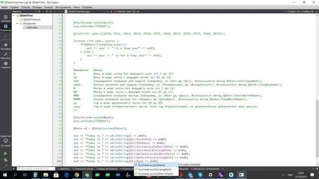Screen dimensions: 319x179
Task: Click the go back arrow in editor toolbar
Action: tap(55, 11)
